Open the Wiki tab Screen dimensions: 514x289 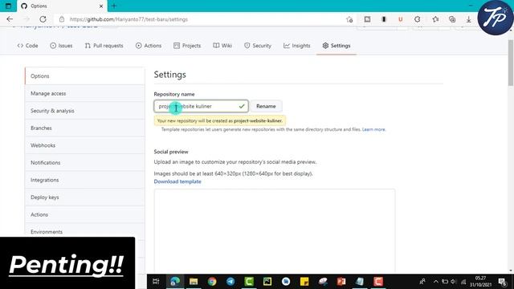coord(222,46)
